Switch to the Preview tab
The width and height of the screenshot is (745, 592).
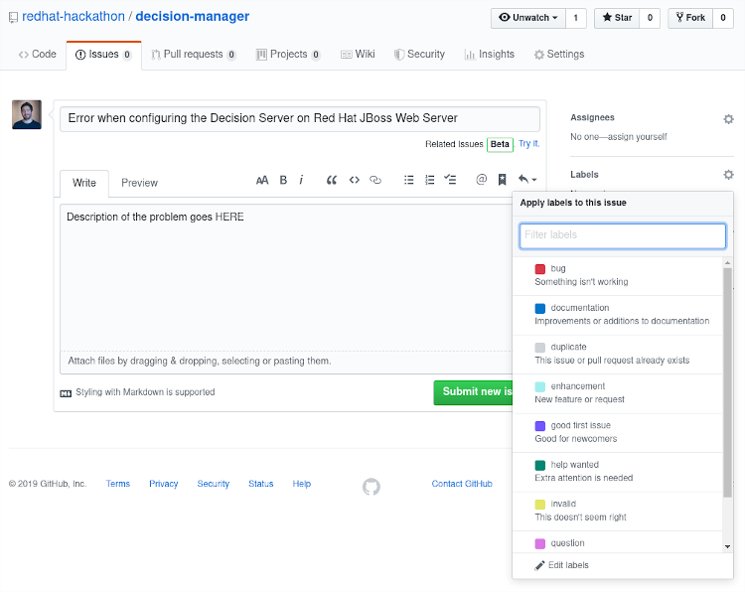click(139, 183)
